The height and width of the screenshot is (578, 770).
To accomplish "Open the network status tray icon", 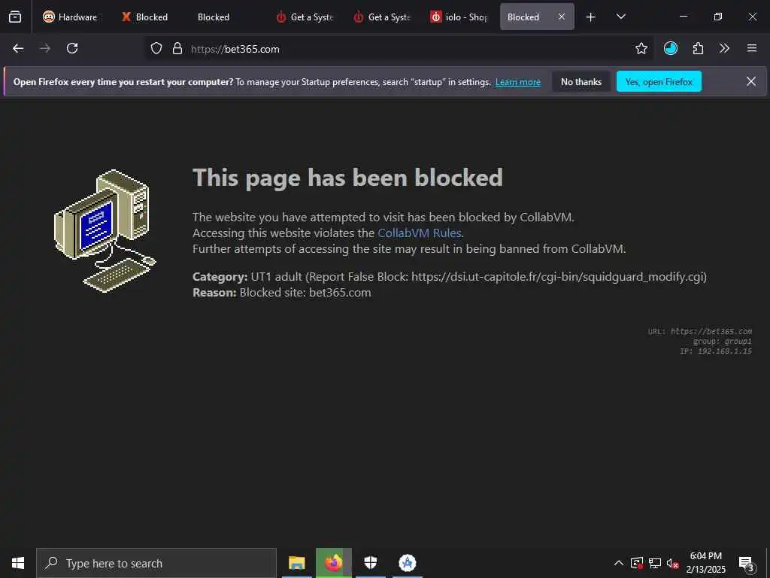I will (x=655, y=563).
